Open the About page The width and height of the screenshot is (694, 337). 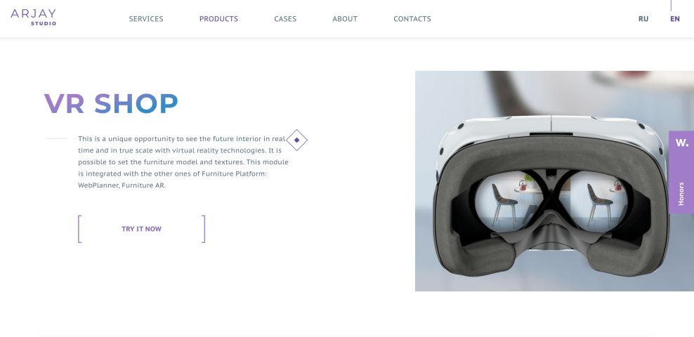[x=345, y=18]
